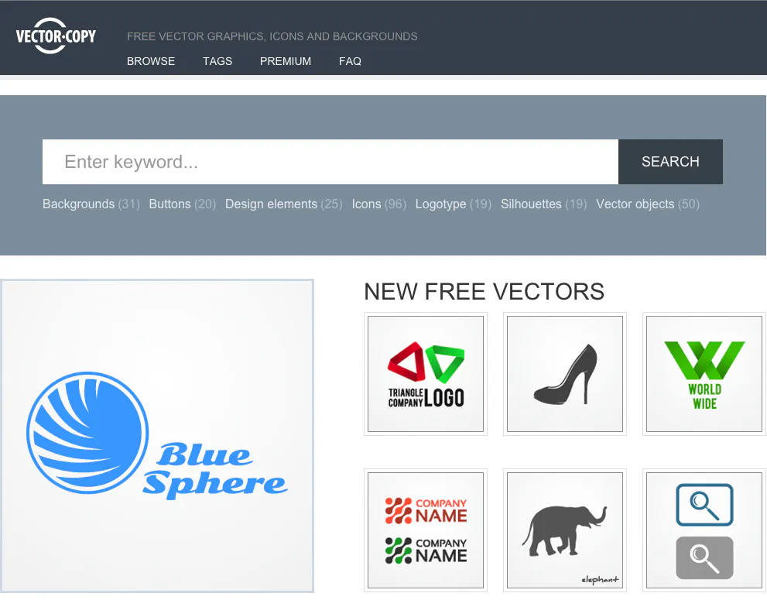Go to the PREMIUM page
Screen dimensions: 767x600
click(x=285, y=61)
